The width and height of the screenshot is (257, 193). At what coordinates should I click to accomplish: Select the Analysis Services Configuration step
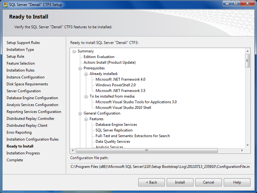[33, 105]
